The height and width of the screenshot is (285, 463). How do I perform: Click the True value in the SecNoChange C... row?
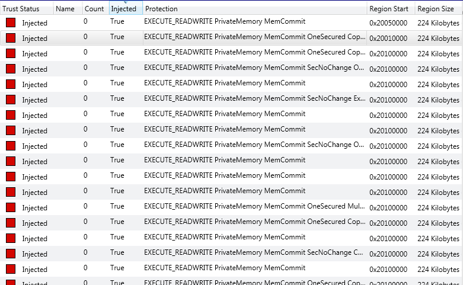click(x=117, y=252)
